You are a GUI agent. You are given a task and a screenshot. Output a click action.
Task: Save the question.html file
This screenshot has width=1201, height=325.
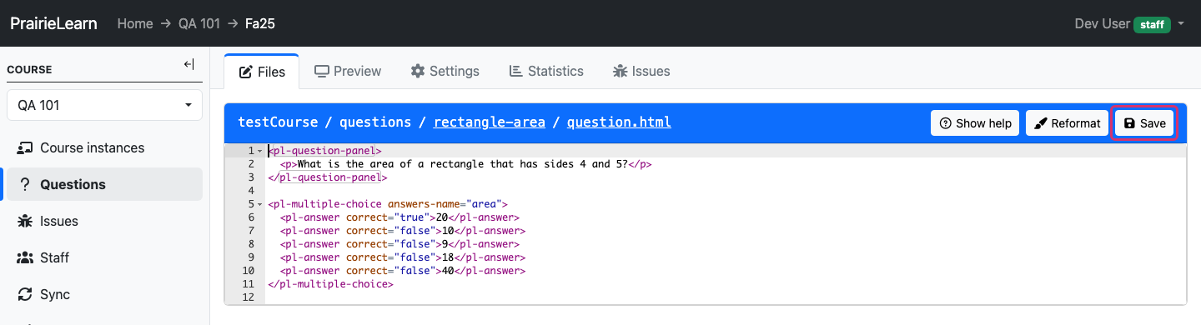[1144, 123]
